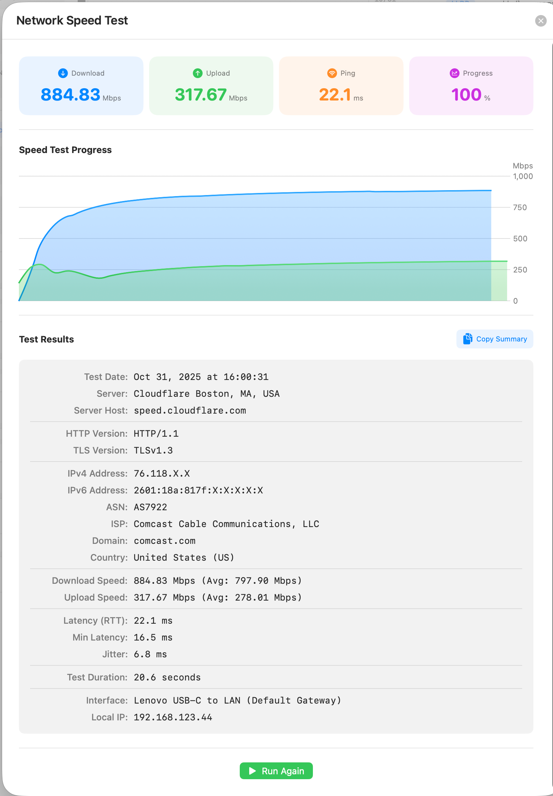Click the green Upload arrow icon
The height and width of the screenshot is (796, 553).
[x=198, y=73]
